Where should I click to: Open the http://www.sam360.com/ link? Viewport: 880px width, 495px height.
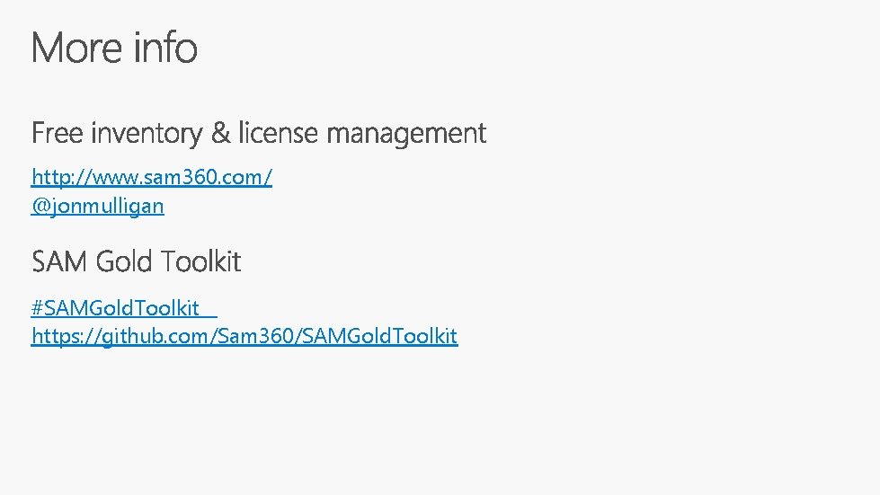[151, 177]
